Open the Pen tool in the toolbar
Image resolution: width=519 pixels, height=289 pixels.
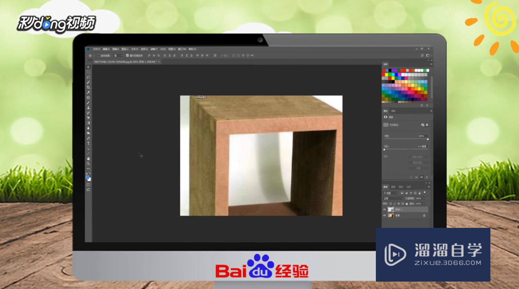[x=88, y=138]
